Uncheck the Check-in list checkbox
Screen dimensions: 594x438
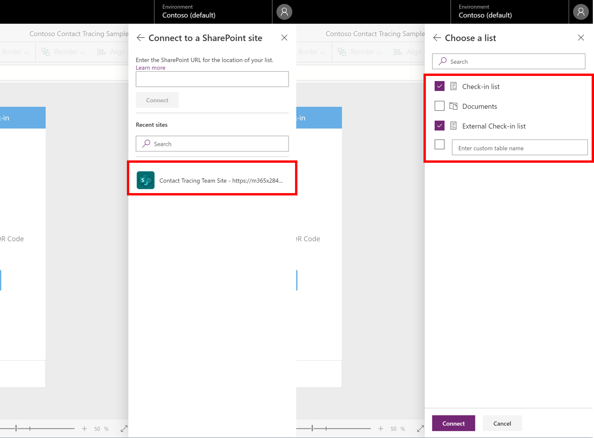click(x=439, y=86)
